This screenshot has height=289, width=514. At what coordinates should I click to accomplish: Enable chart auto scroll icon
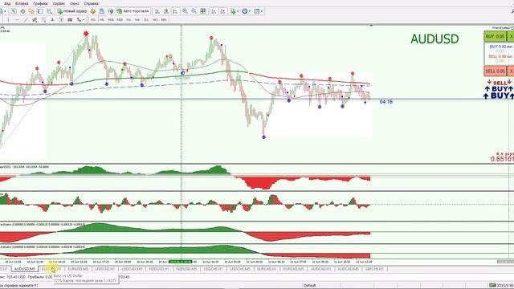[x=214, y=11]
